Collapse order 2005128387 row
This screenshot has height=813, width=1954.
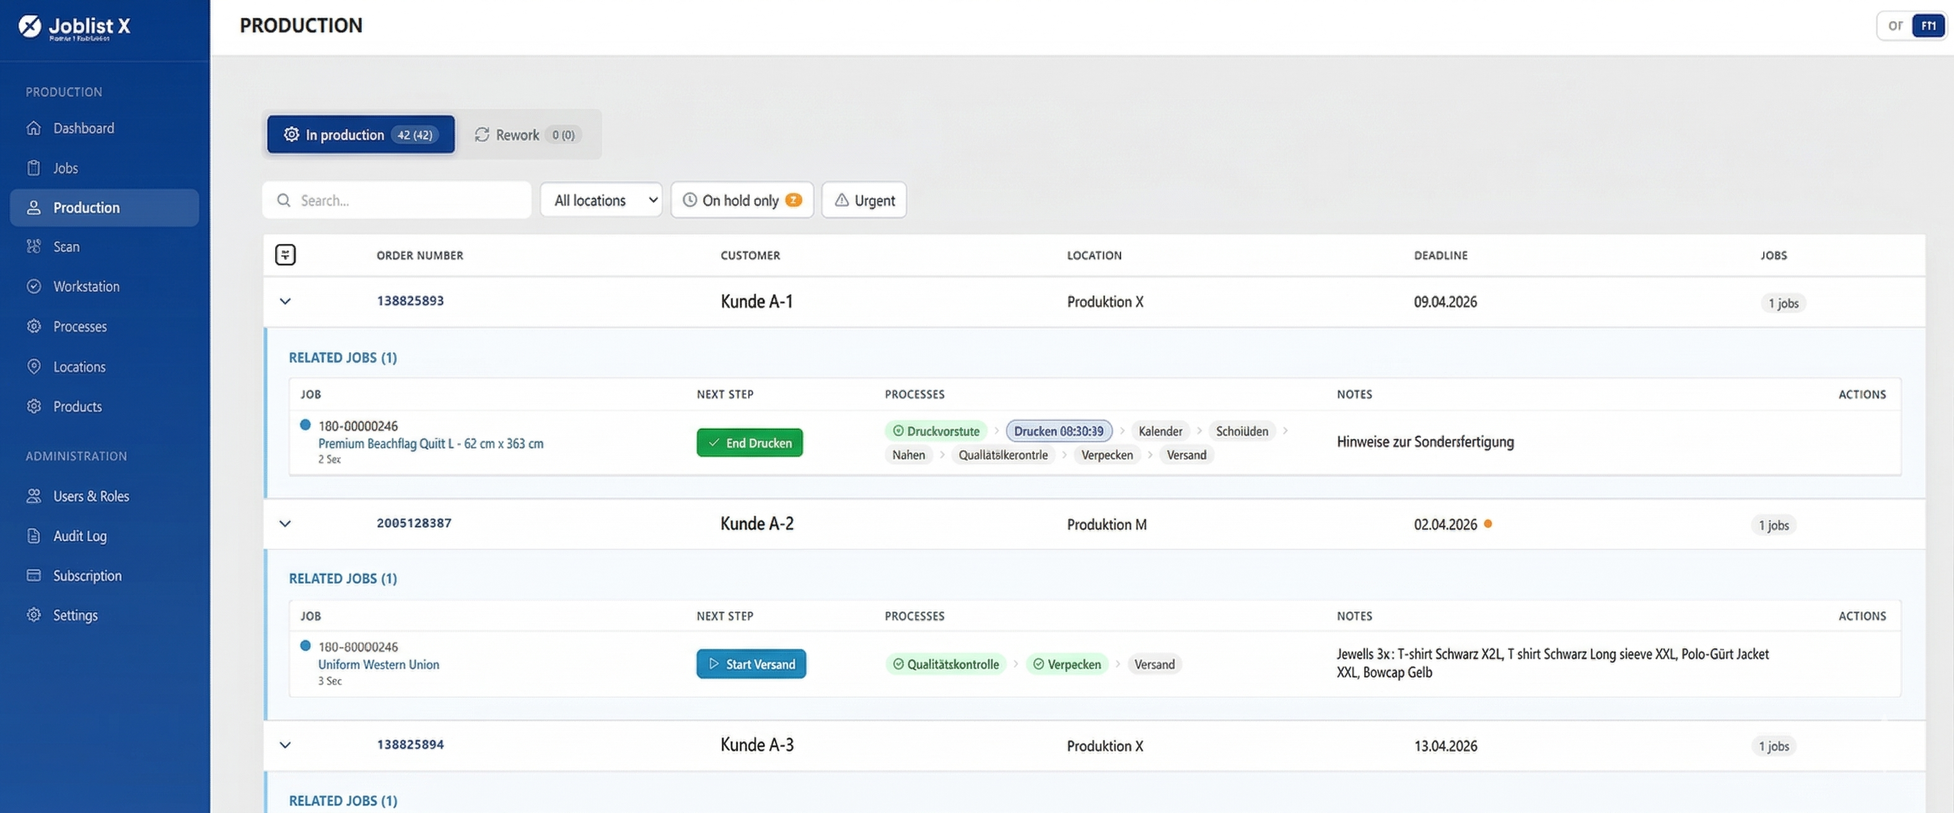285,524
